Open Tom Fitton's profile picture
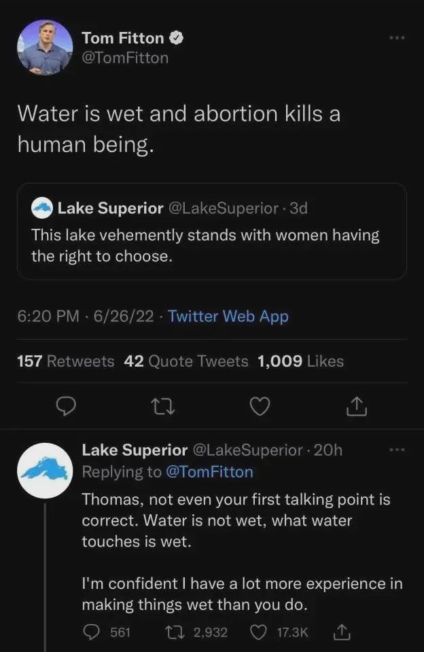Viewport: 424px width, 652px height. [45, 48]
